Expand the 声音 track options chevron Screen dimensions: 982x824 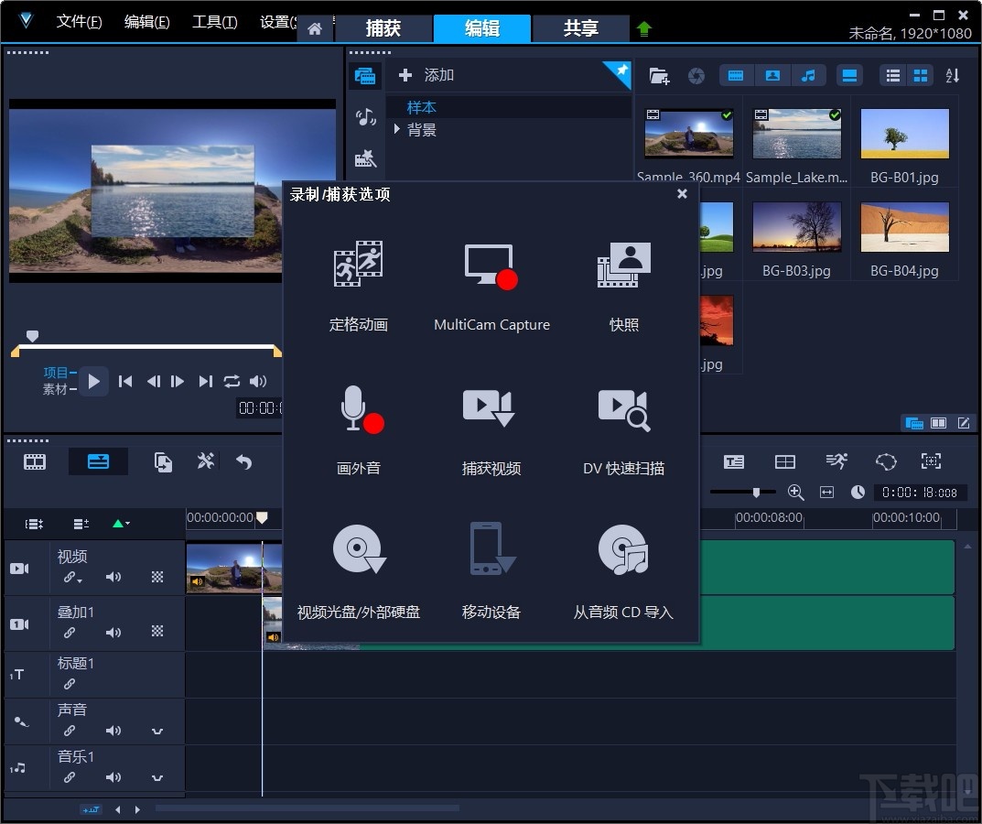click(x=157, y=731)
